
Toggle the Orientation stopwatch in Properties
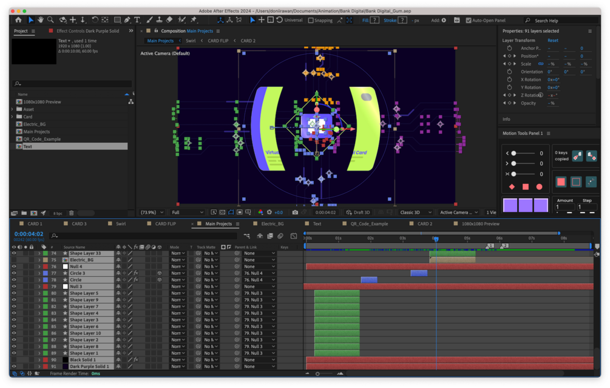(x=510, y=72)
